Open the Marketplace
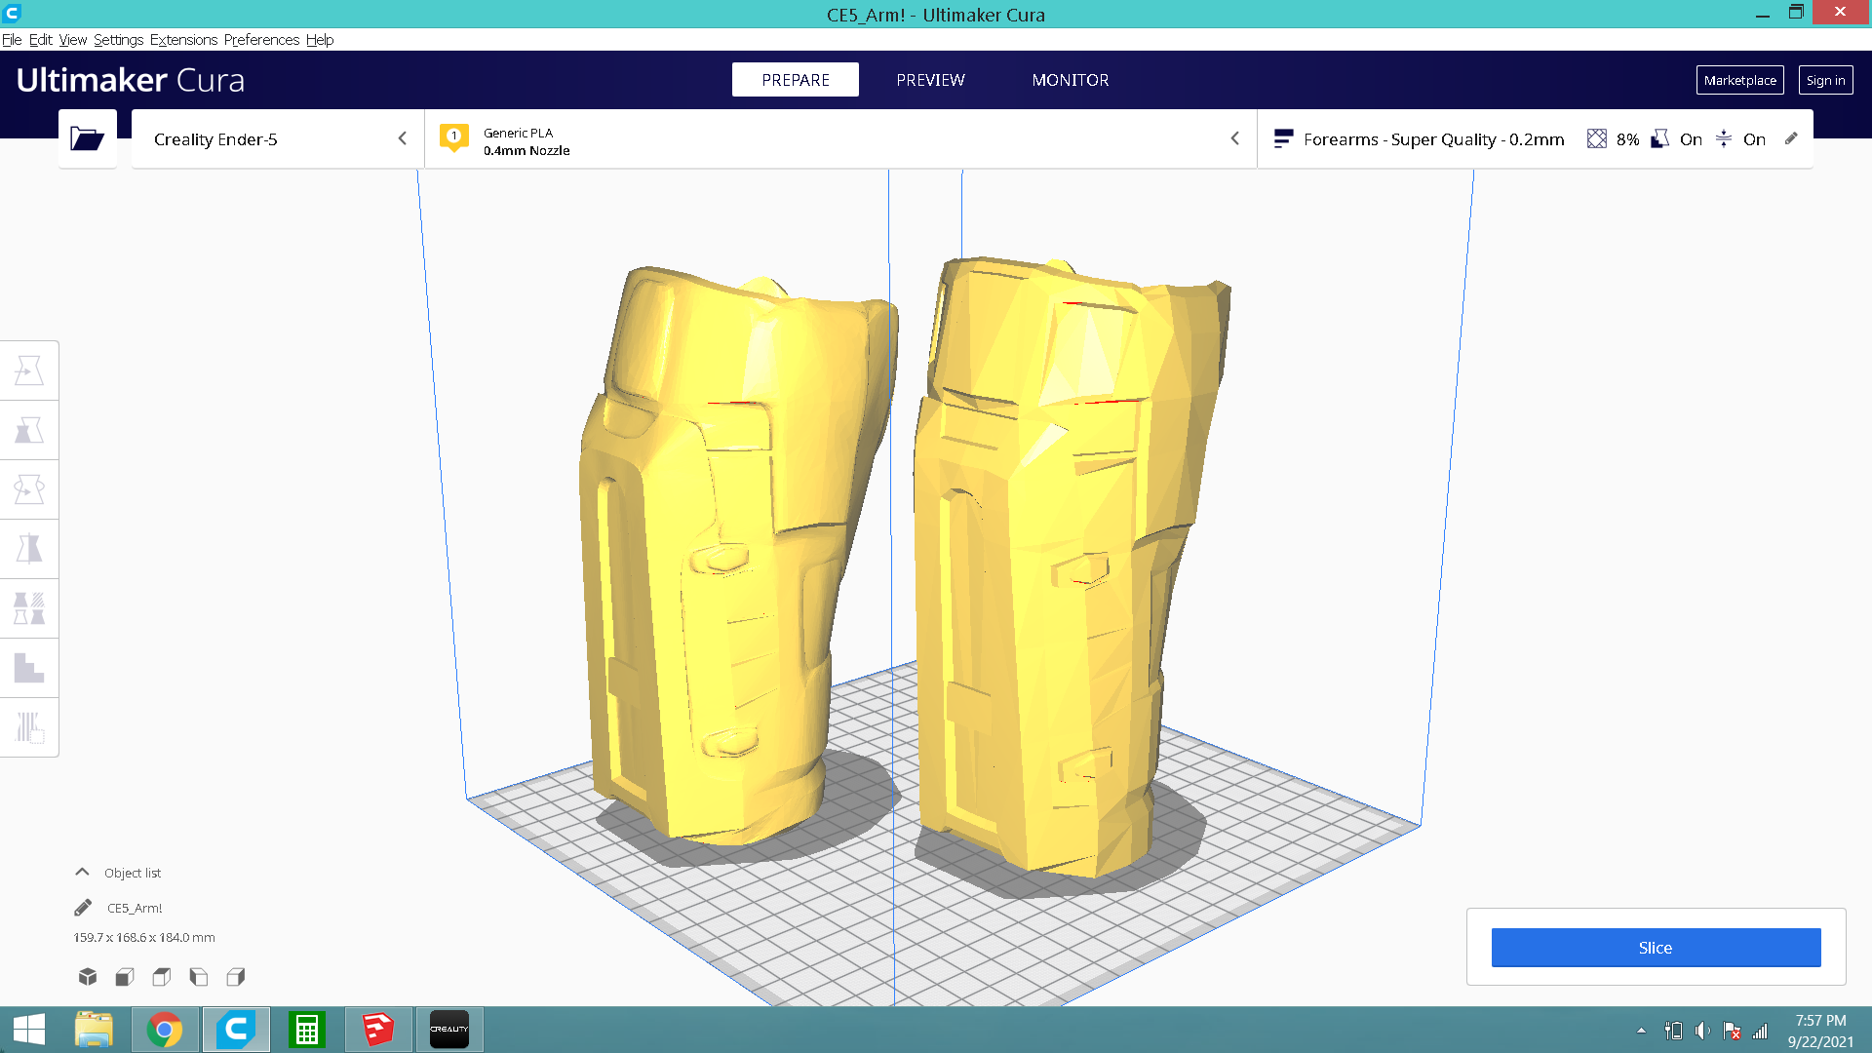This screenshot has width=1872, height=1053. (1740, 80)
